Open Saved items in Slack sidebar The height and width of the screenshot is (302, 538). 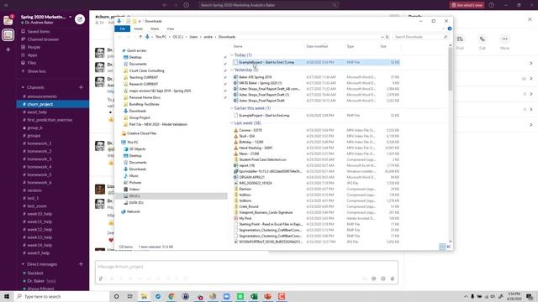click(x=38, y=32)
